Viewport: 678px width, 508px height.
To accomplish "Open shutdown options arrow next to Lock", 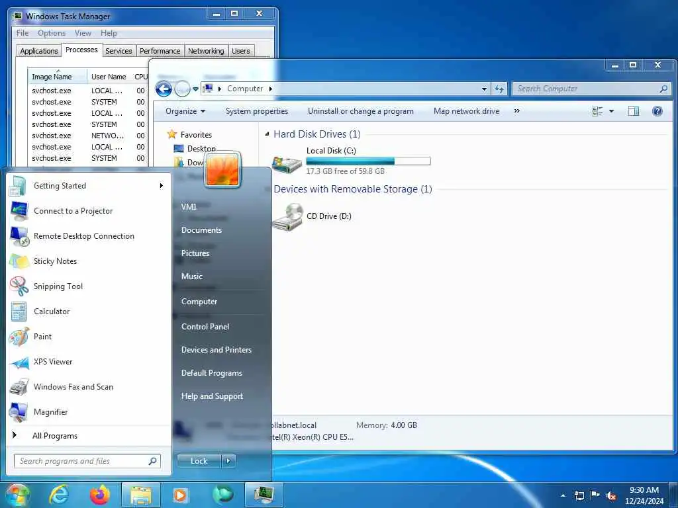I will click(x=228, y=461).
